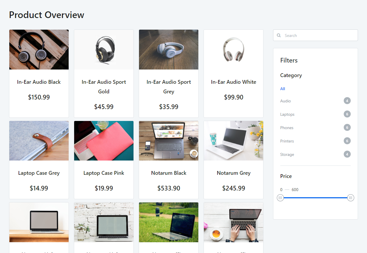Filter products by Printers category
This screenshot has height=253, width=367.
coord(287,141)
